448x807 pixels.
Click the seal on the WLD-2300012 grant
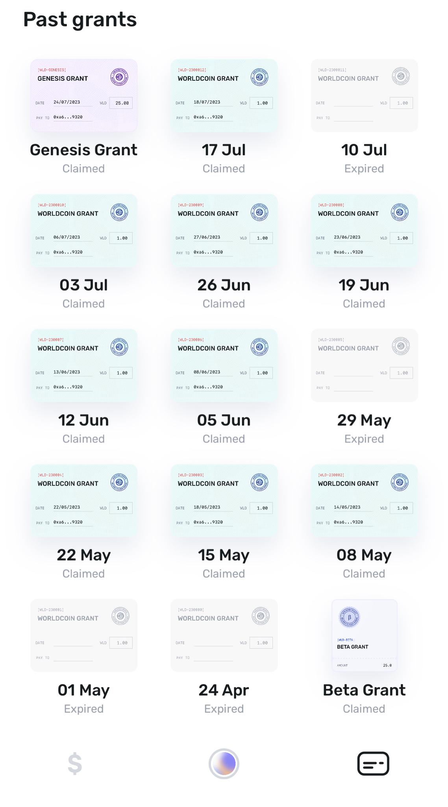click(259, 77)
